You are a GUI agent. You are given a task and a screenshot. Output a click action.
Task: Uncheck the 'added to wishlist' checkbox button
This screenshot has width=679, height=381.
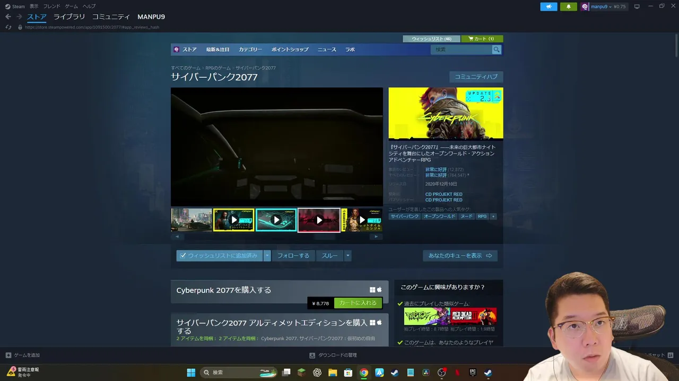click(x=220, y=256)
